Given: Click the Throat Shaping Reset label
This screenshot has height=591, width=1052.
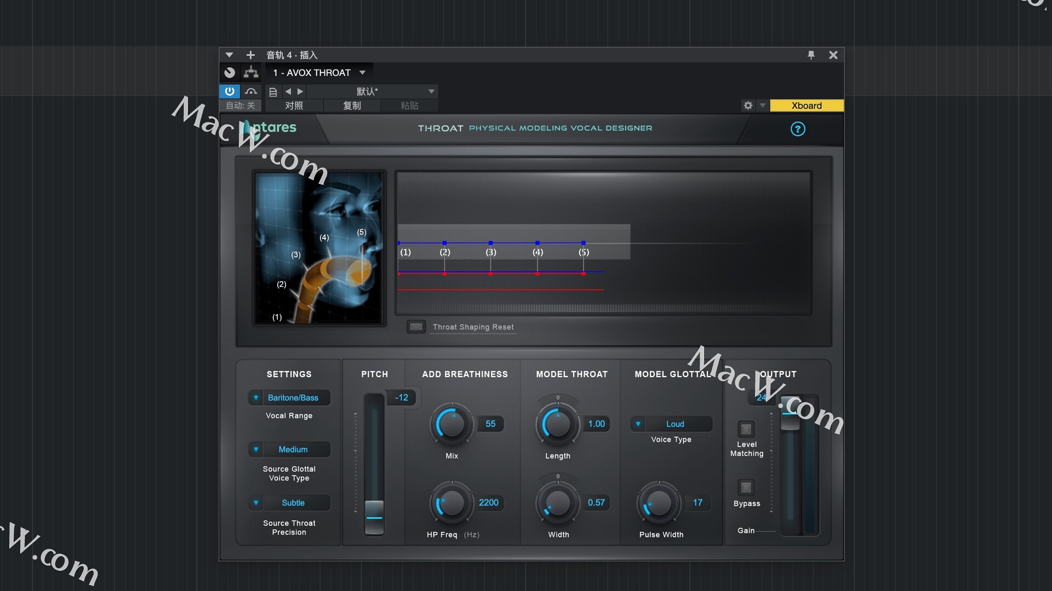Looking at the screenshot, I should point(473,327).
